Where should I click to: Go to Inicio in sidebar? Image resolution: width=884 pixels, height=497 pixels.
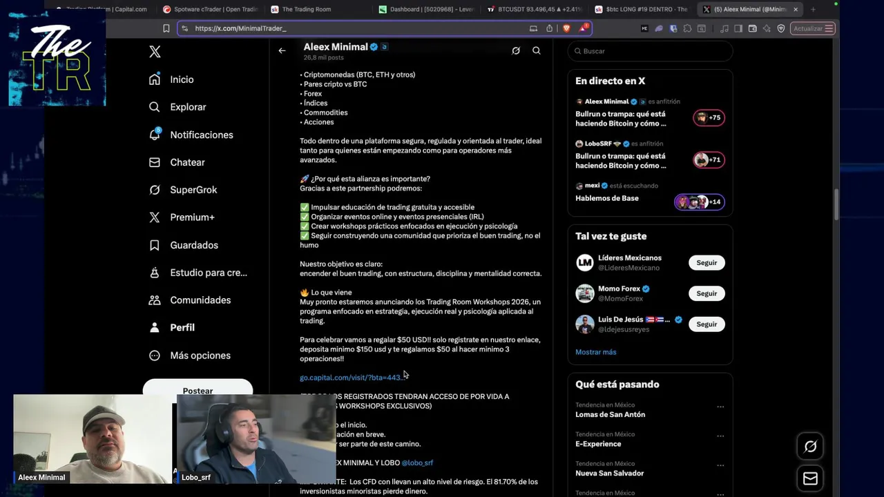[x=171, y=79]
